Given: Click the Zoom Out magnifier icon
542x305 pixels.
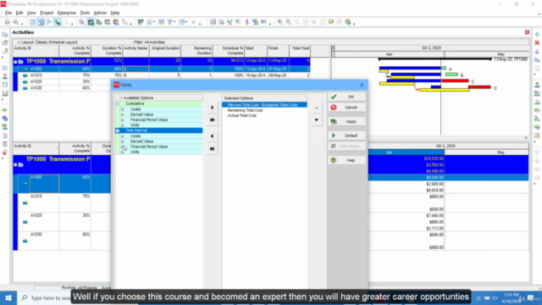Looking at the screenshot, I should [x=288, y=22].
